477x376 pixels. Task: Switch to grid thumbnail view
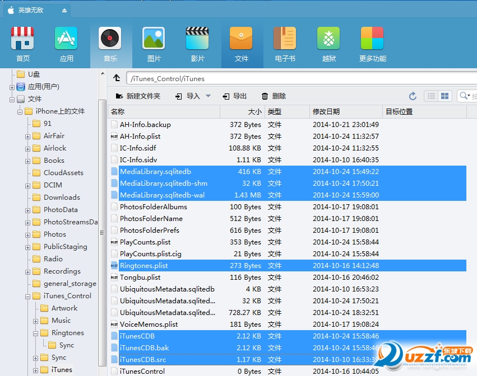444,96
